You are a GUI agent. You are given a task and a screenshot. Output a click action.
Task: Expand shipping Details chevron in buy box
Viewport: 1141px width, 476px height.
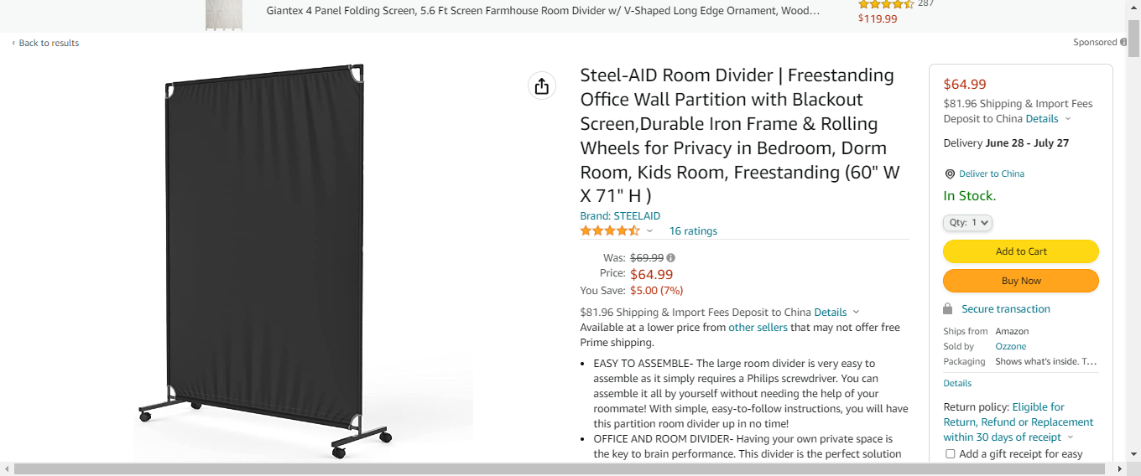pos(1067,119)
